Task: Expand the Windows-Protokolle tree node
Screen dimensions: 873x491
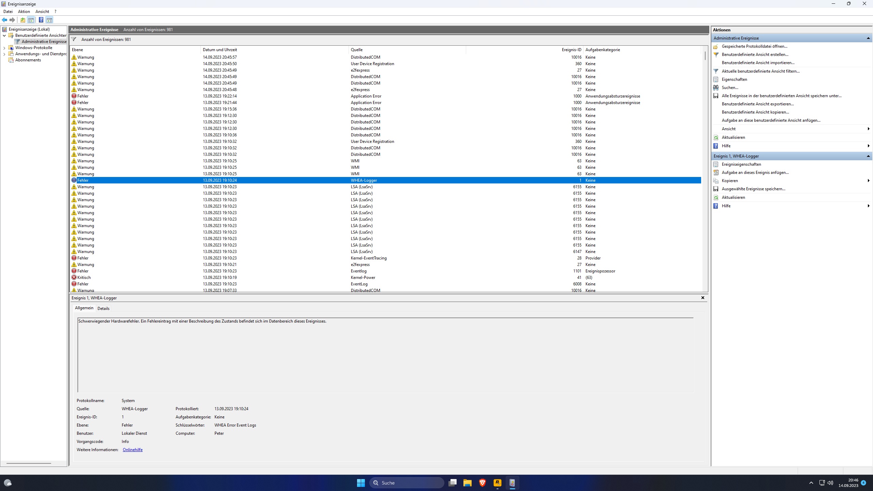Action: click(x=4, y=48)
